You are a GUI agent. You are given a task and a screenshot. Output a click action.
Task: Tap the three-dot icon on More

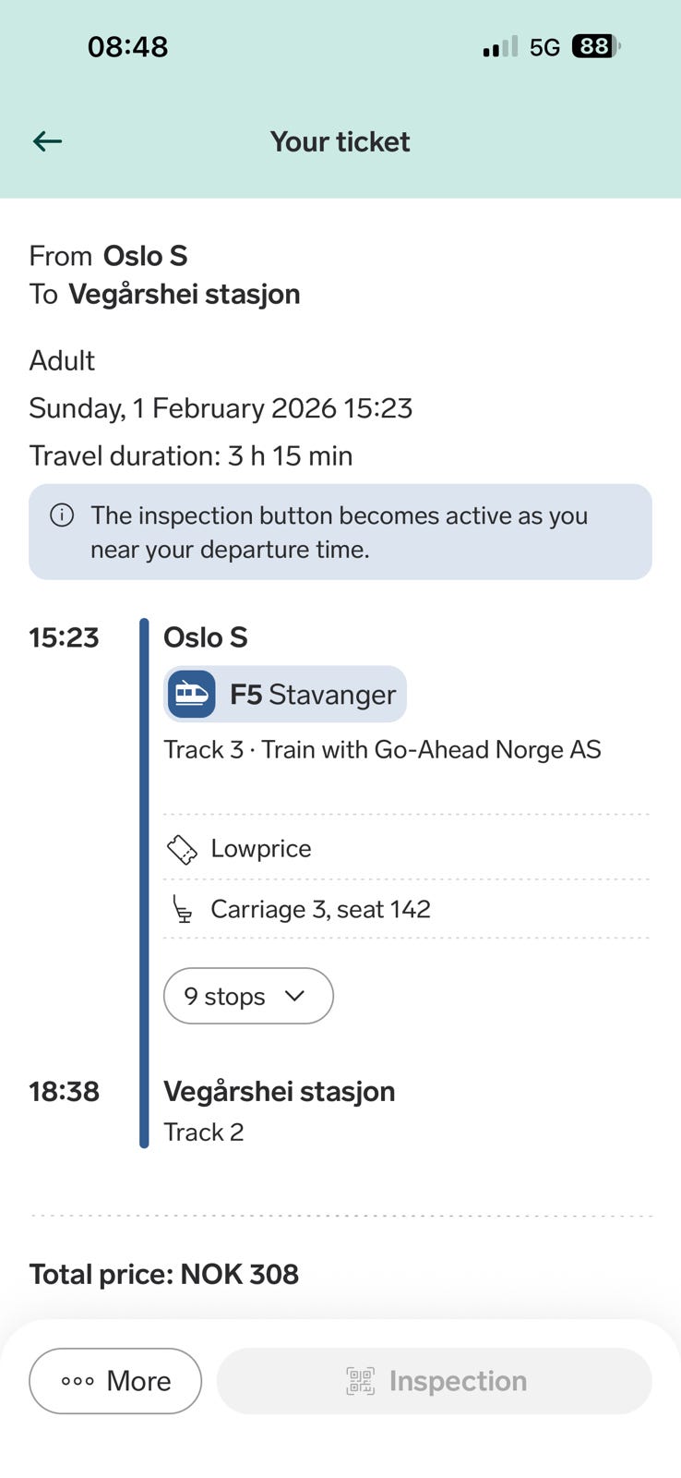point(78,1382)
